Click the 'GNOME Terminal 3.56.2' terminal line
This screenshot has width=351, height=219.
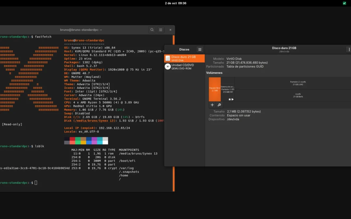point(102,99)
